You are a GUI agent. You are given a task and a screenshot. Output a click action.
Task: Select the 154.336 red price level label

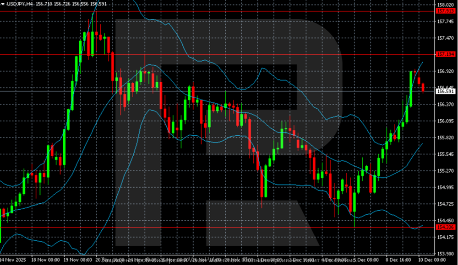click(x=446, y=228)
